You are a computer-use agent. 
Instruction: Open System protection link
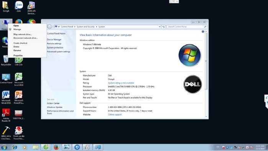coord(55,47)
